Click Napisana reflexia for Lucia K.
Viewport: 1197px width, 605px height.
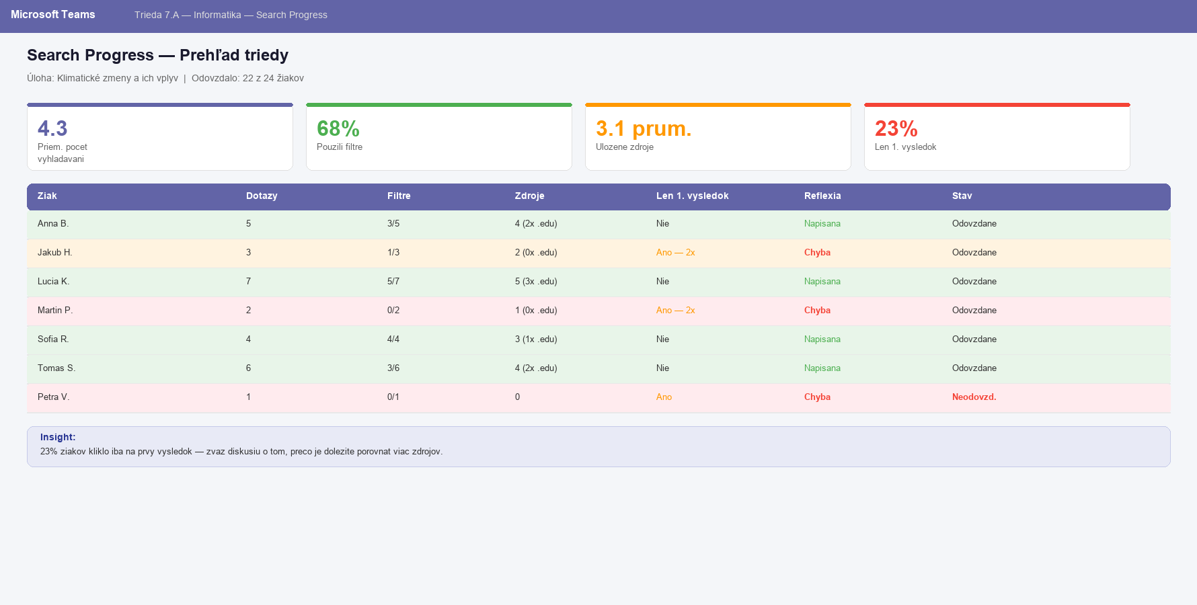pos(822,282)
